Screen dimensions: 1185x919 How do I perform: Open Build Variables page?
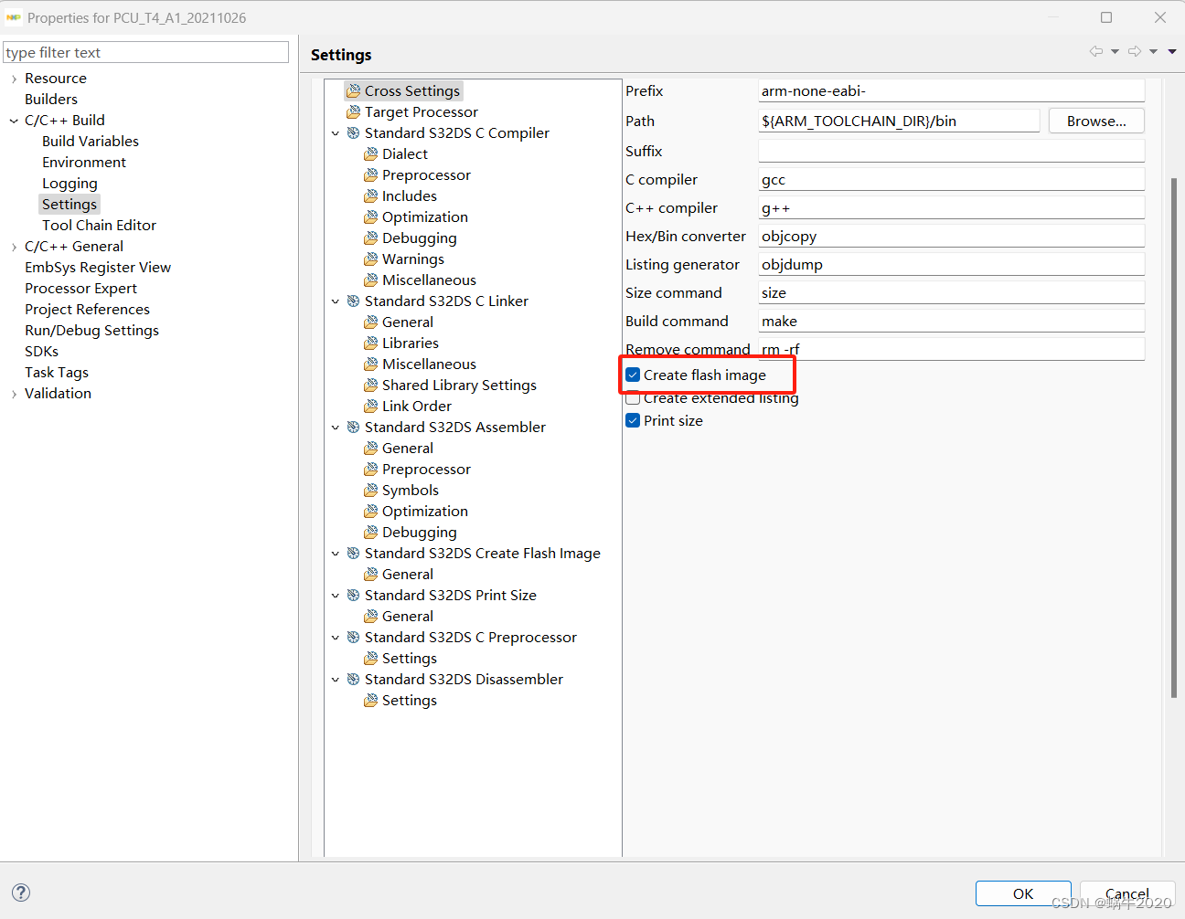coord(91,141)
